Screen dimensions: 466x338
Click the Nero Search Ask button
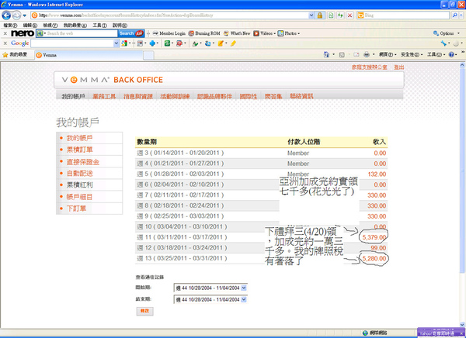pyautogui.click(x=131, y=33)
